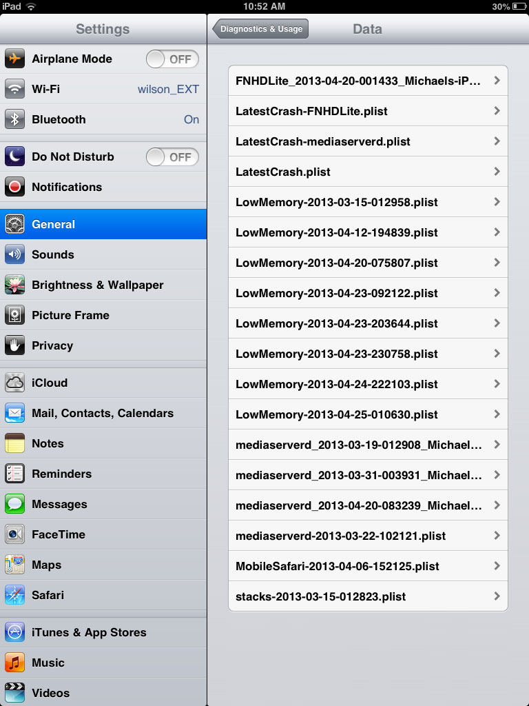Open LatestCrash.plist via its chevron
The width and height of the screenshot is (529, 706).
[x=497, y=172]
